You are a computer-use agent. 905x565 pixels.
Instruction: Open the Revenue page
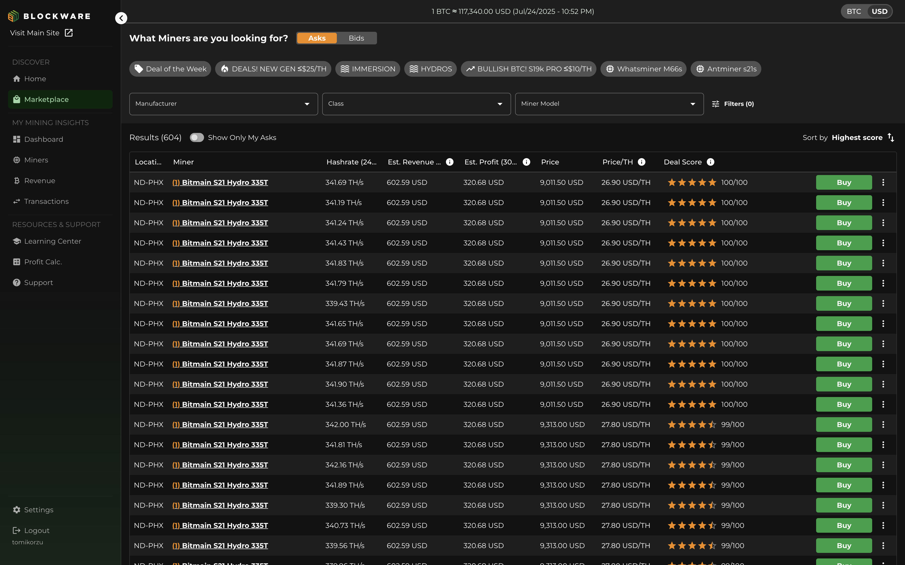(60, 181)
